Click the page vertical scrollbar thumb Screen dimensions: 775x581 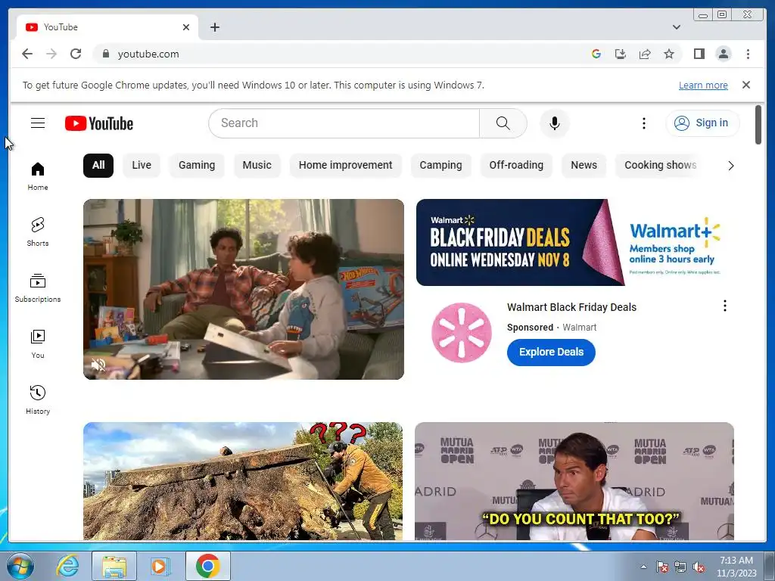coord(758,125)
